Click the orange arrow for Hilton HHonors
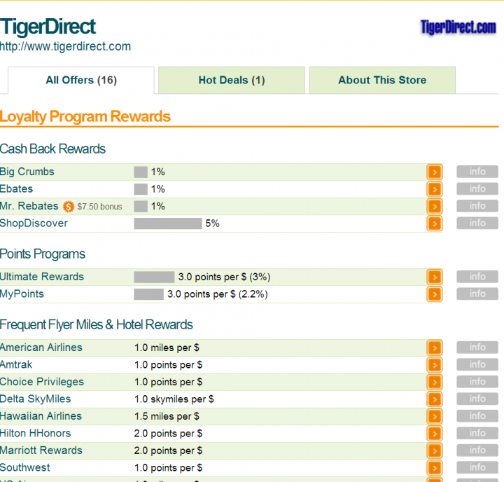The width and height of the screenshot is (504, 482). (x=435, y=434)
